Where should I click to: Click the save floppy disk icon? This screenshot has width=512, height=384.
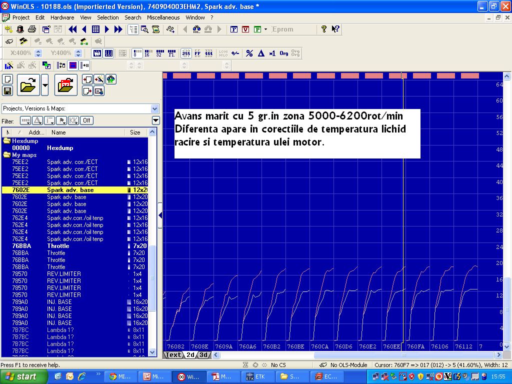7,90
